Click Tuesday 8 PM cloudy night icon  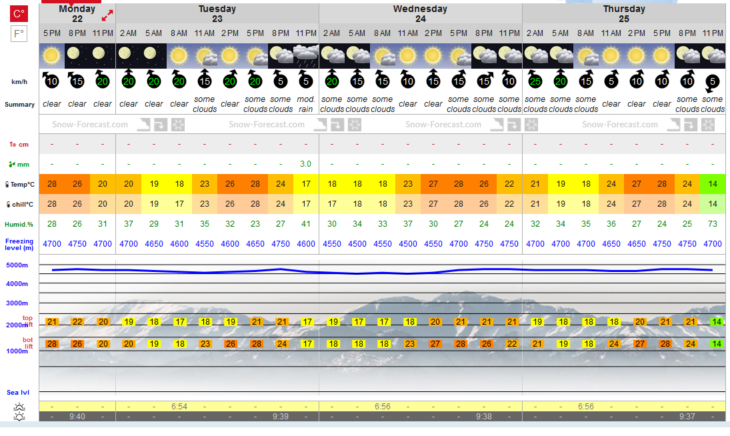point(281,56)
